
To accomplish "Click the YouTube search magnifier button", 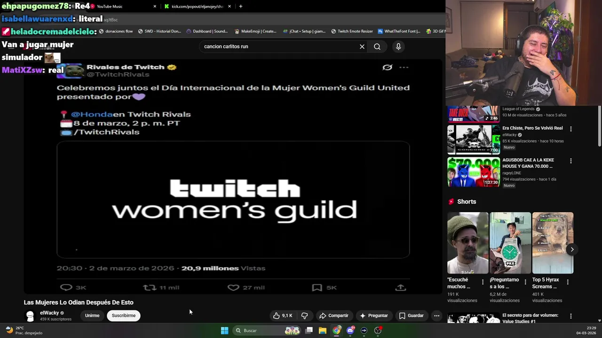I will click(377, 46).
